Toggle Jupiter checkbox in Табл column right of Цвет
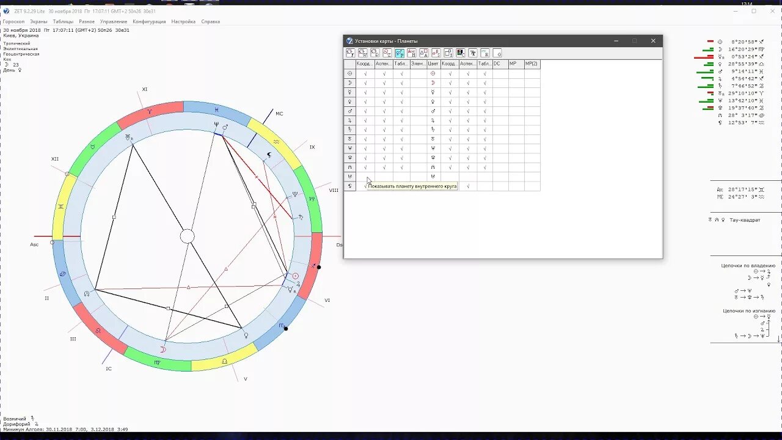The image size is (782, 440). coord(485,120)
